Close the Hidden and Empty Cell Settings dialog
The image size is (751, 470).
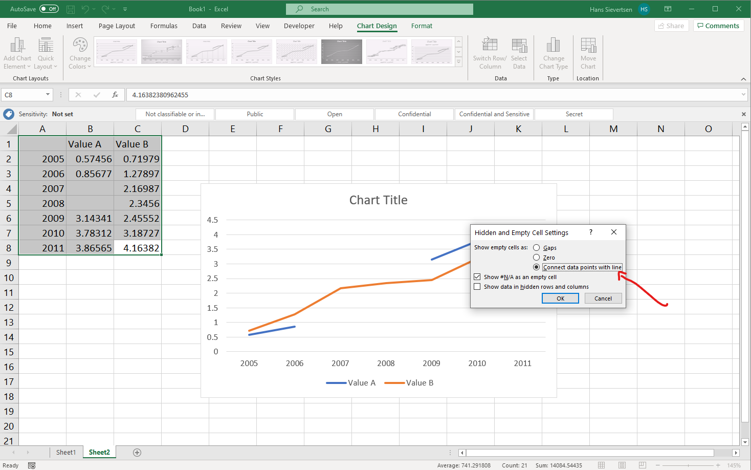click(614, 232)
